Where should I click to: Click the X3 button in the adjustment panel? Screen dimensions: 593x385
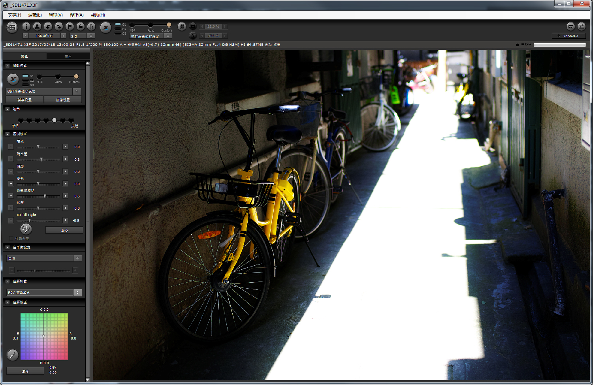pos(13,79)
